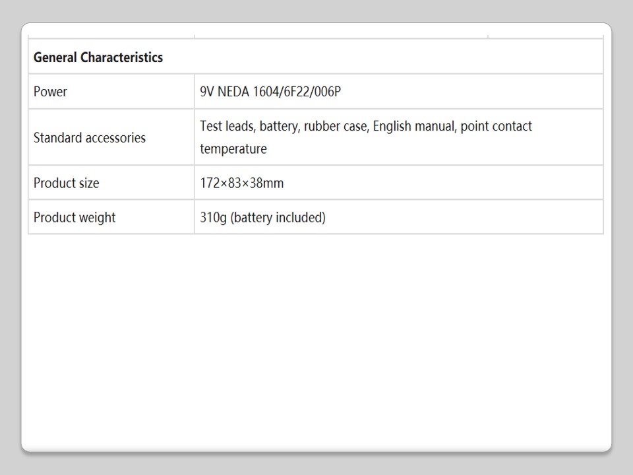Viewport: 633px width, 475px height.
Task: Click the words point contact
Action: coord(496,126)
